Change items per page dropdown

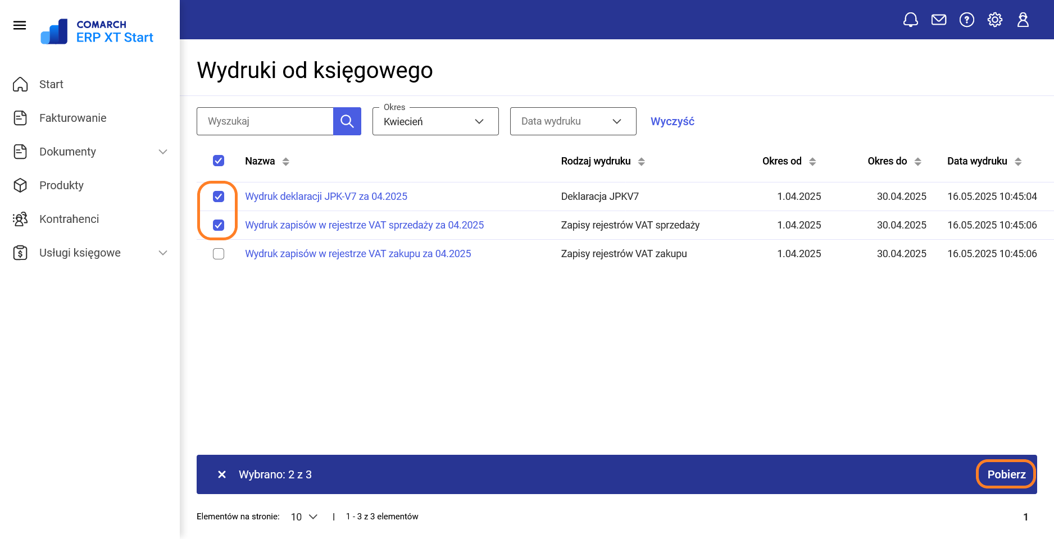(x=304, y=517)
